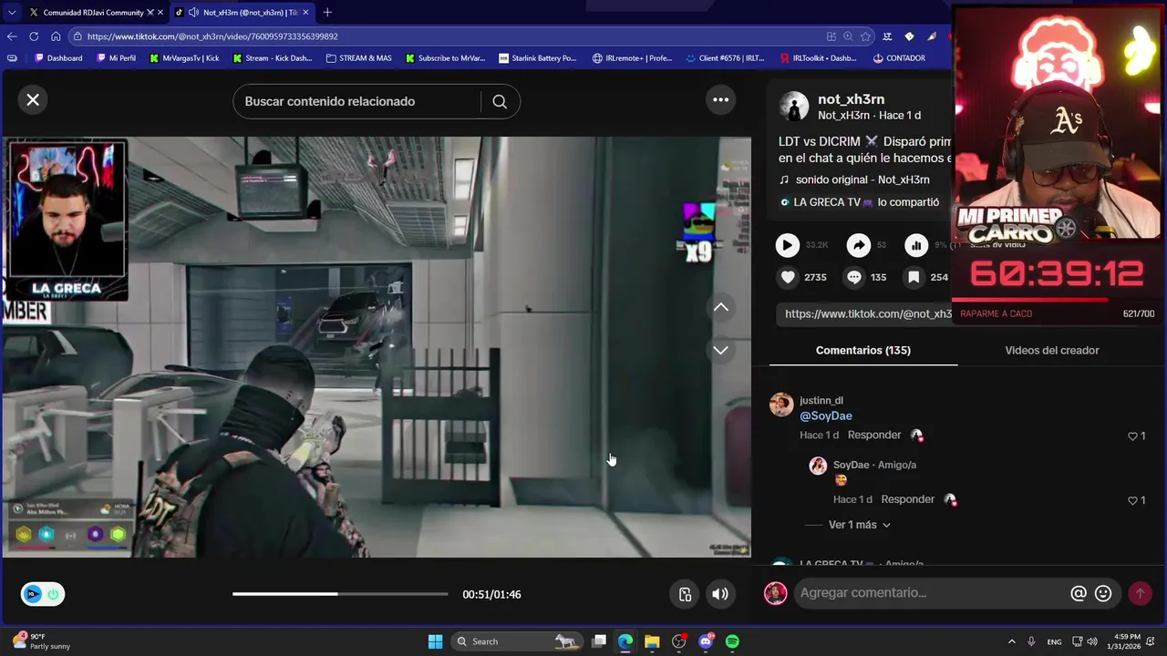Mute the video volume
This screenshot has width=1167, height=656.
(x=720, y=594)
